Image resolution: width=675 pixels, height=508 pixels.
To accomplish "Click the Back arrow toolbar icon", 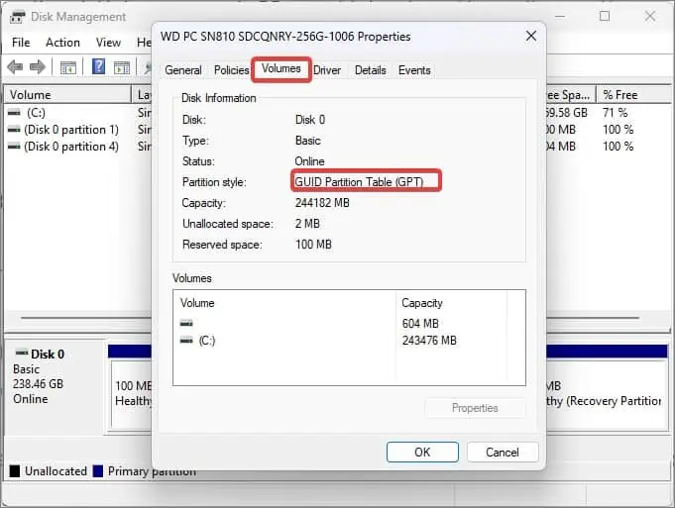I will click(15, 67).
